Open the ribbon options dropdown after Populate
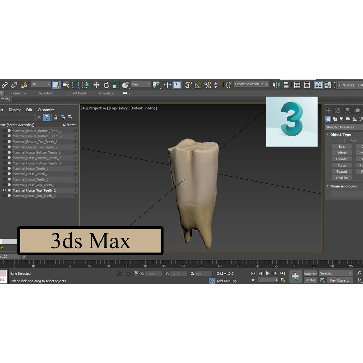This screenshot has height=363, width=363. [x=126, y=93]
